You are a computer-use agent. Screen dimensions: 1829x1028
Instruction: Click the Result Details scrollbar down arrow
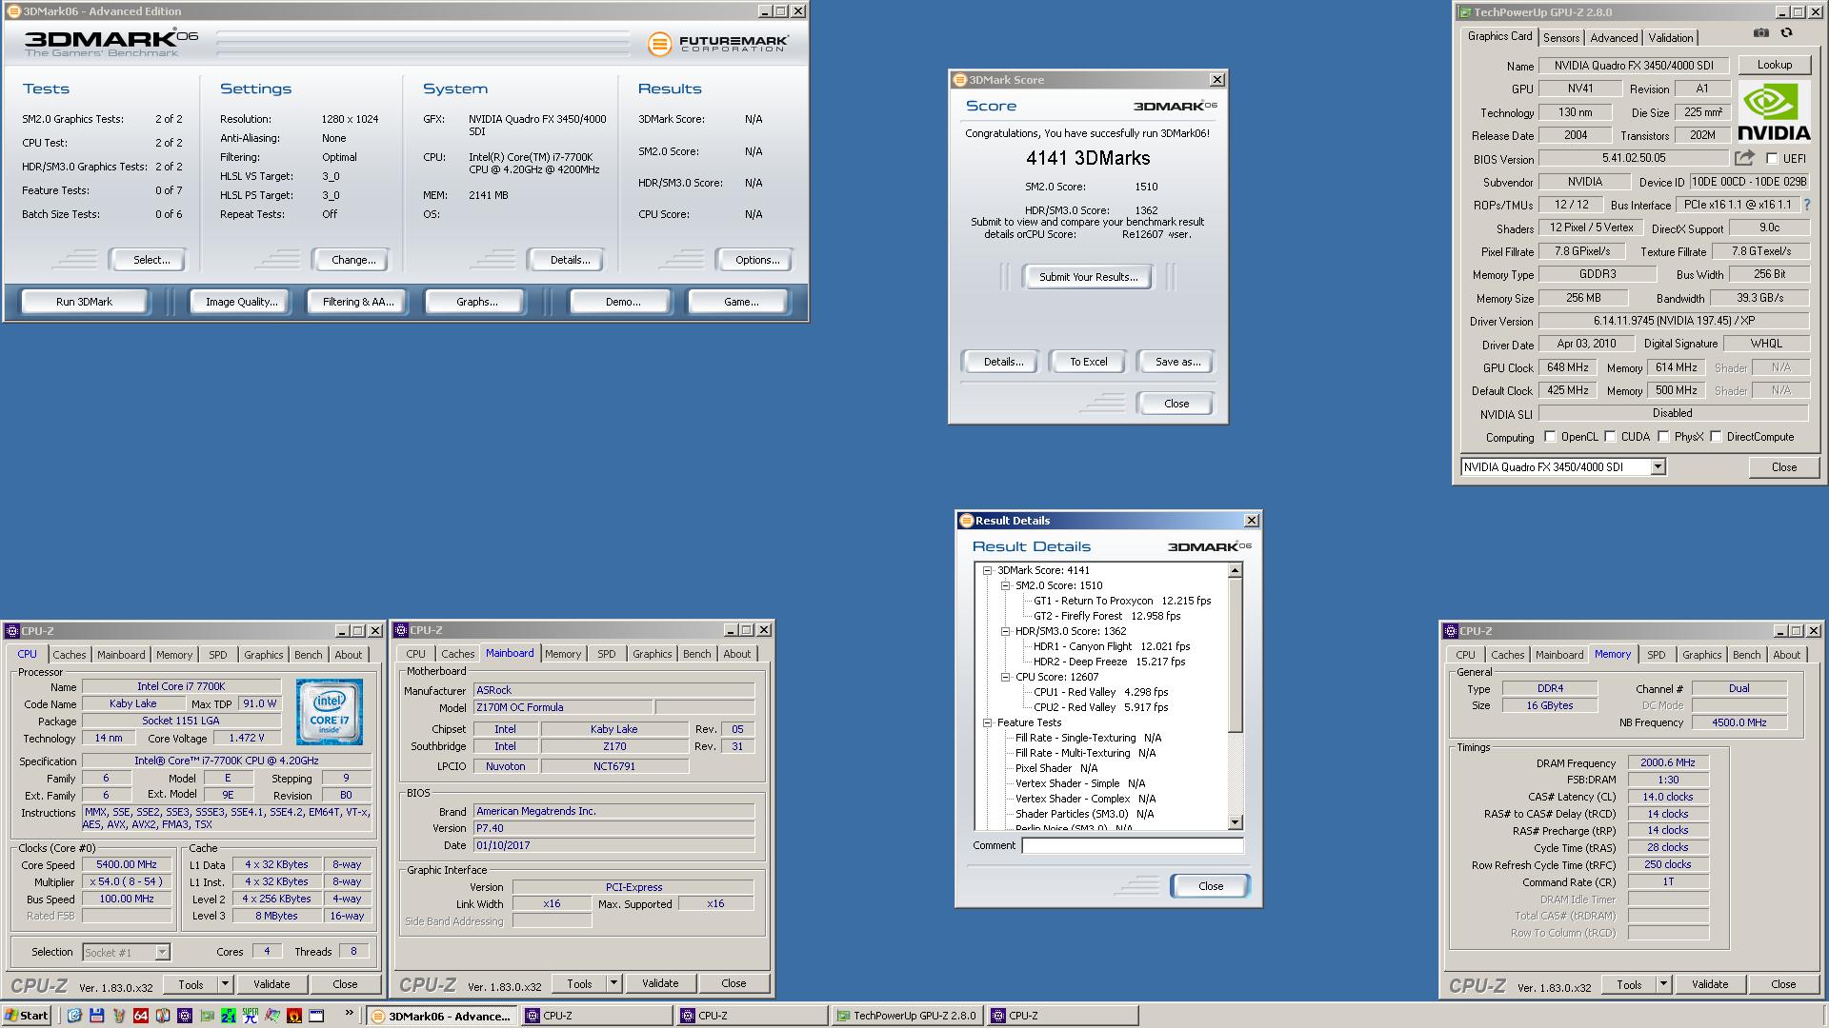coord(1236,822)
